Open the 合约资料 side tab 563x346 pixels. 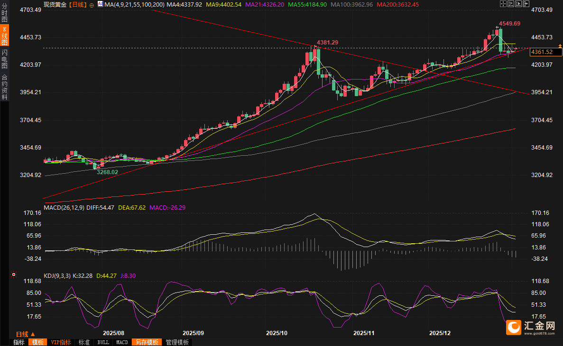pyautogui.click(x=4, y=88)
